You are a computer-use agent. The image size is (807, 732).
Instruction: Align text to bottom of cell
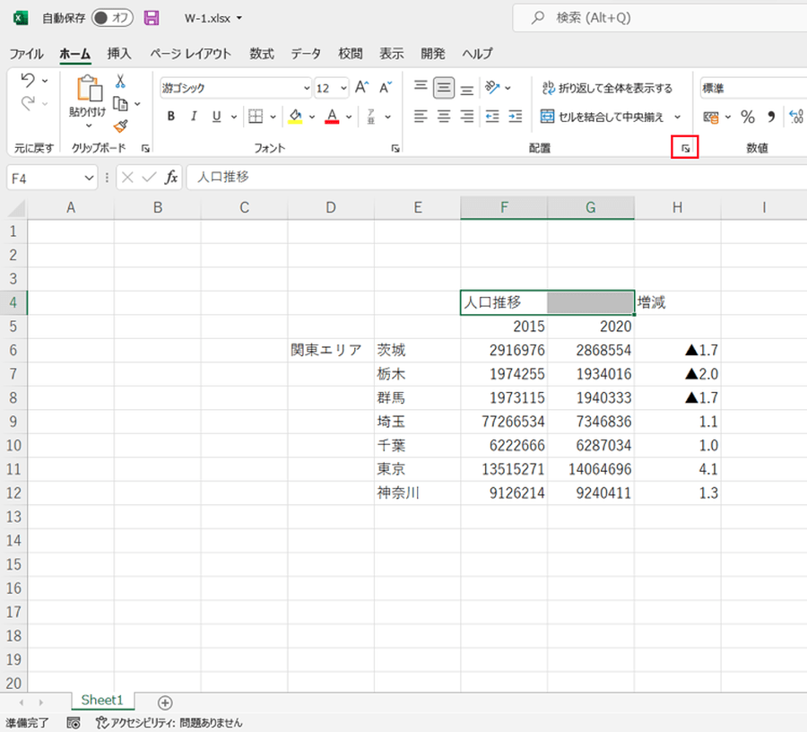(467, 88)
